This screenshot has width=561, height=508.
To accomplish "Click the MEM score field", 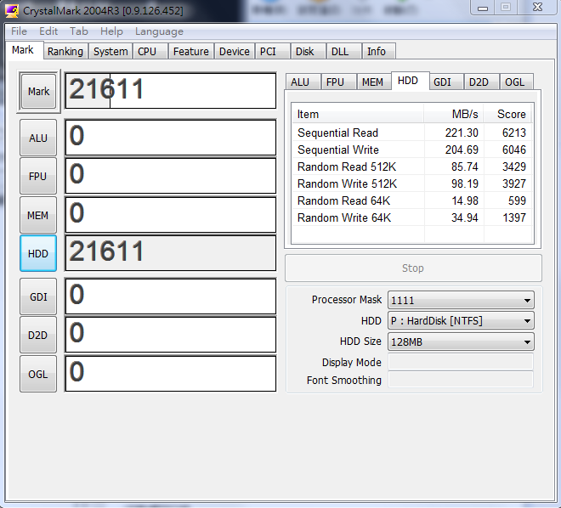I will [171, 215].
